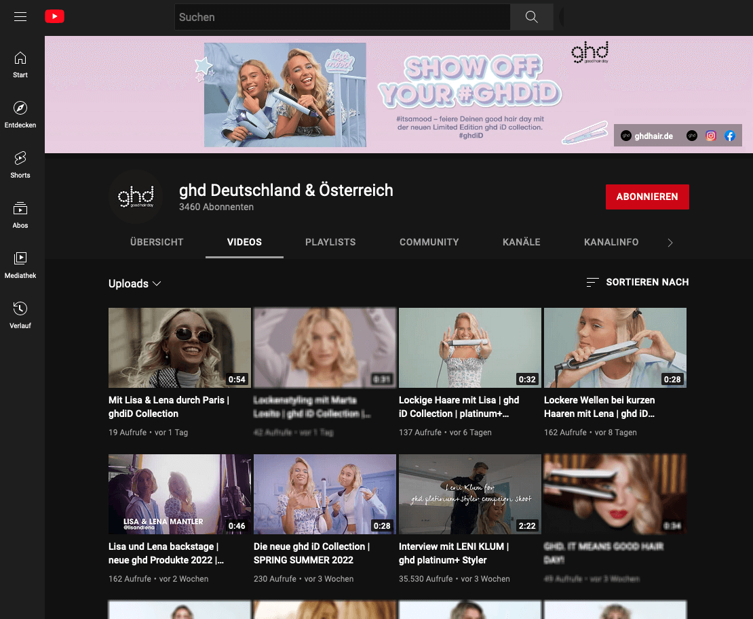Open thumbnail Mit Lisa & Lena durch Paris
Screen dimensions: 753x619
click(x=180, y=348)
